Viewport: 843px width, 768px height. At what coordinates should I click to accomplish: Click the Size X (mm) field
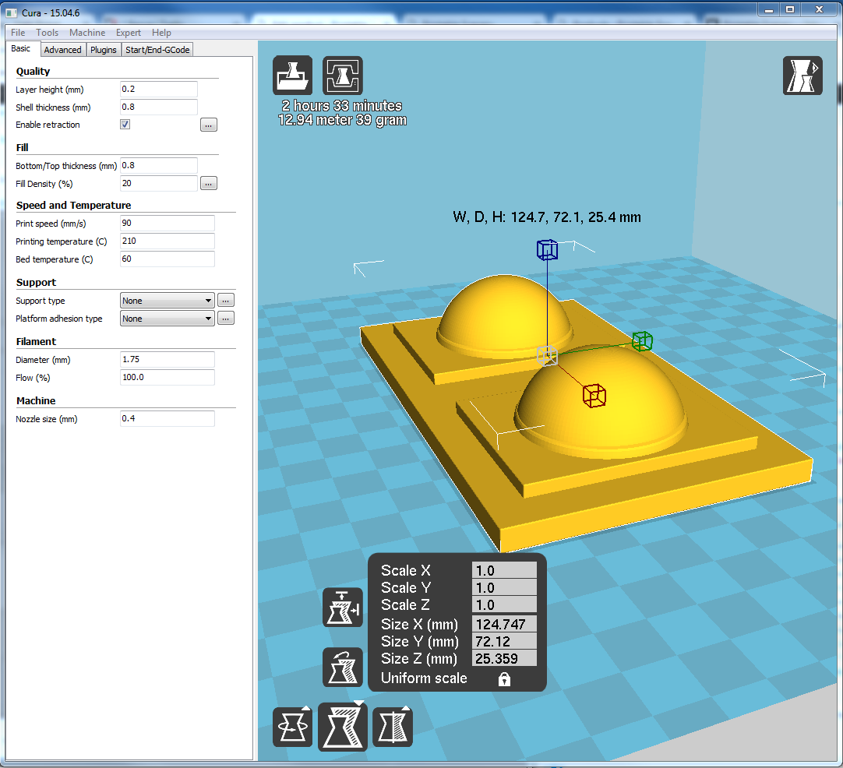coord(504,624)
